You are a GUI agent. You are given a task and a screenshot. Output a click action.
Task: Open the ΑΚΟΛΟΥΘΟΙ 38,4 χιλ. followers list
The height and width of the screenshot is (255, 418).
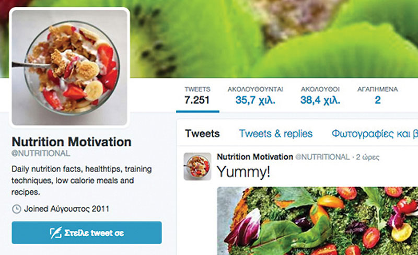click(320, 96)
